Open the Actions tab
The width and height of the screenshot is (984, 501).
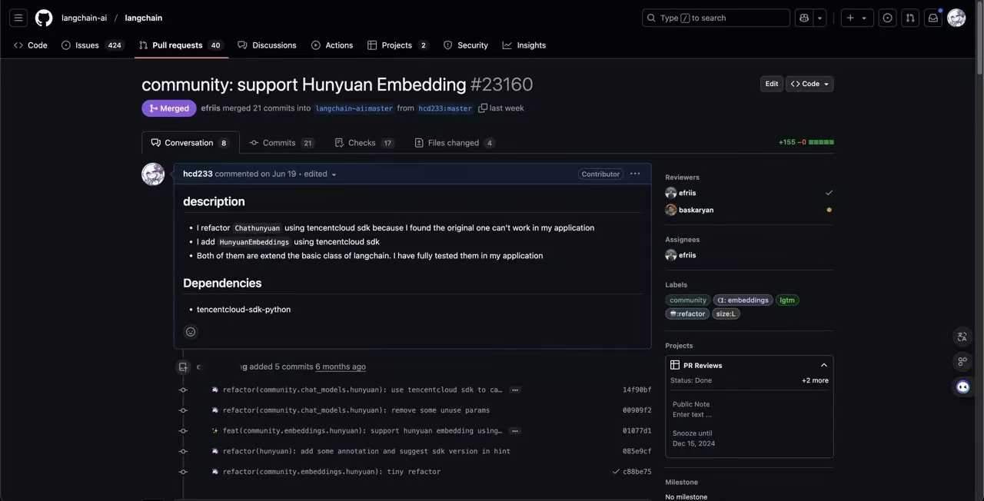coord(332,45)
